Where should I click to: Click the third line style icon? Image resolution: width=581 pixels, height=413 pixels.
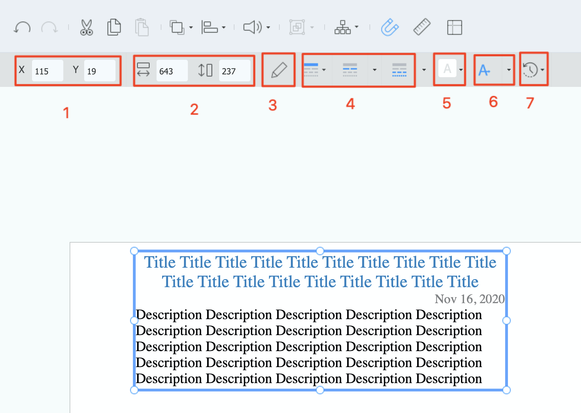399,70
